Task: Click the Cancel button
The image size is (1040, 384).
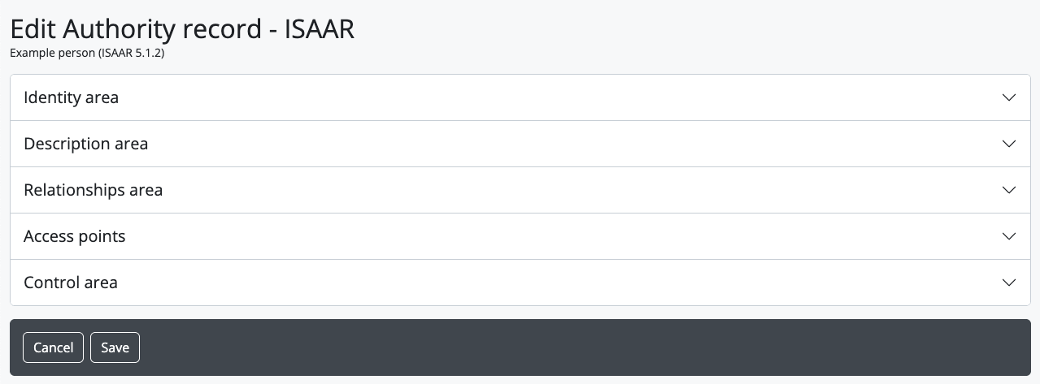Action: tap(54, 347)
